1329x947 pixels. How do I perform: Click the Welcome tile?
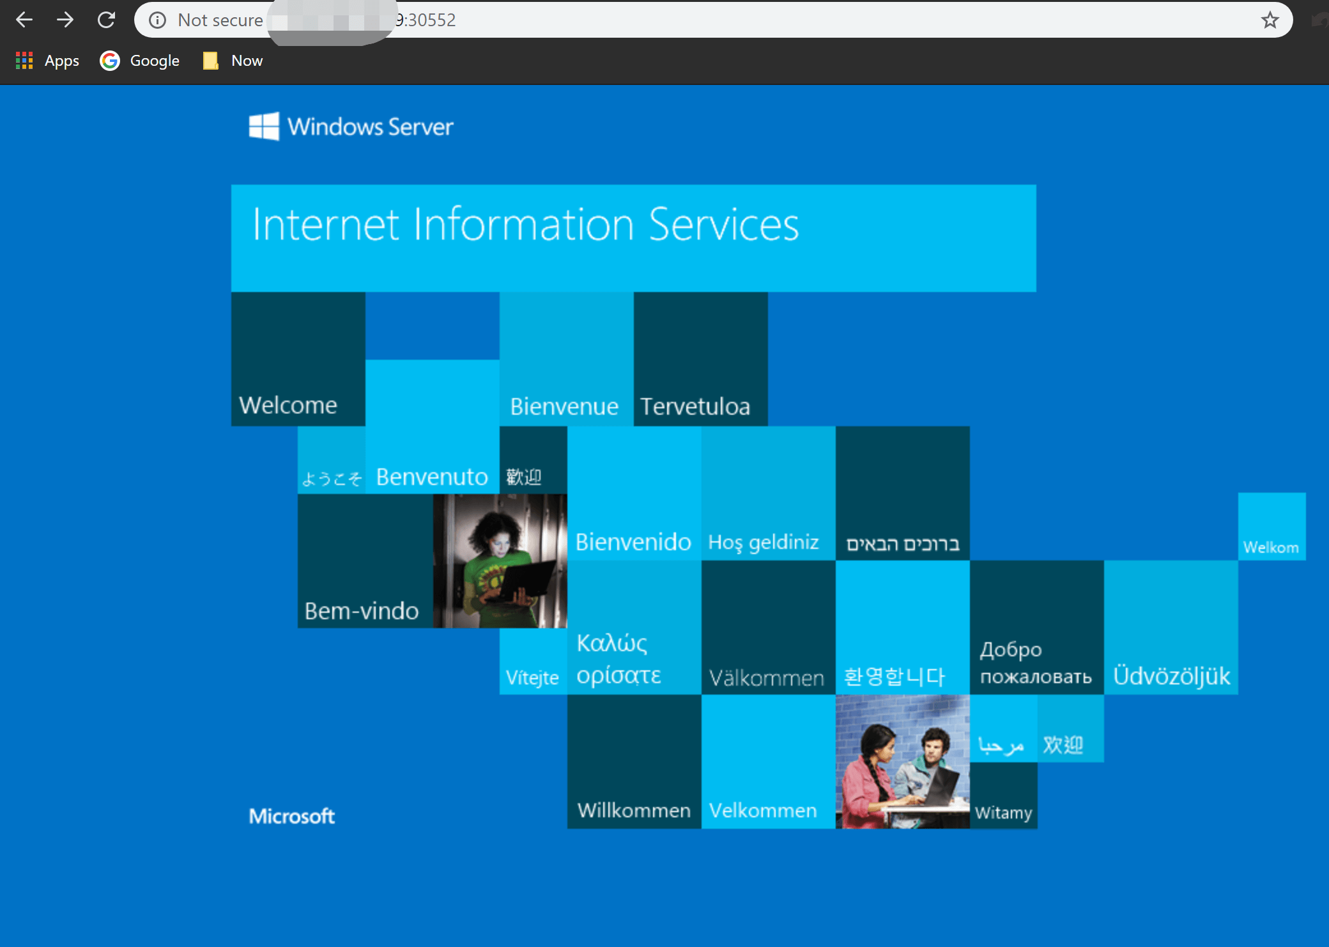[x=298, y=359]
